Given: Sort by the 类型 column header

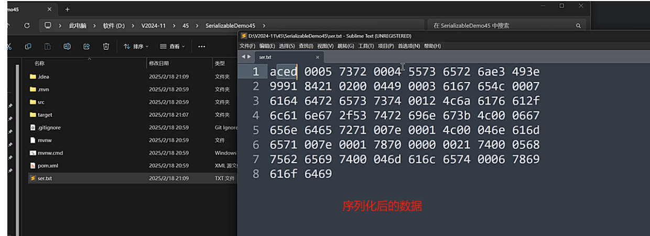Looking at the screenshot, I should [220, 63].
